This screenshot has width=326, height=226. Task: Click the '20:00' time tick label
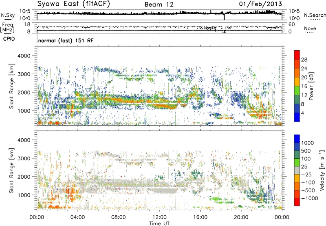tap(241, 217)
